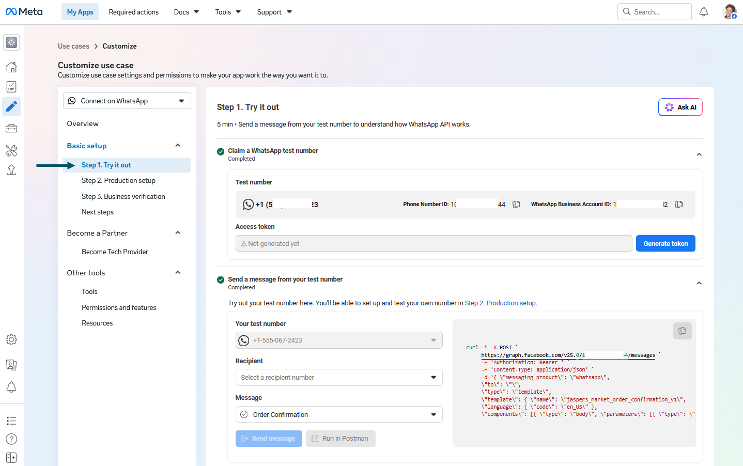The height and width of the screenshot is (466, 743).
Task: Open Permissions and features
Action: click(x=119, y=307)
